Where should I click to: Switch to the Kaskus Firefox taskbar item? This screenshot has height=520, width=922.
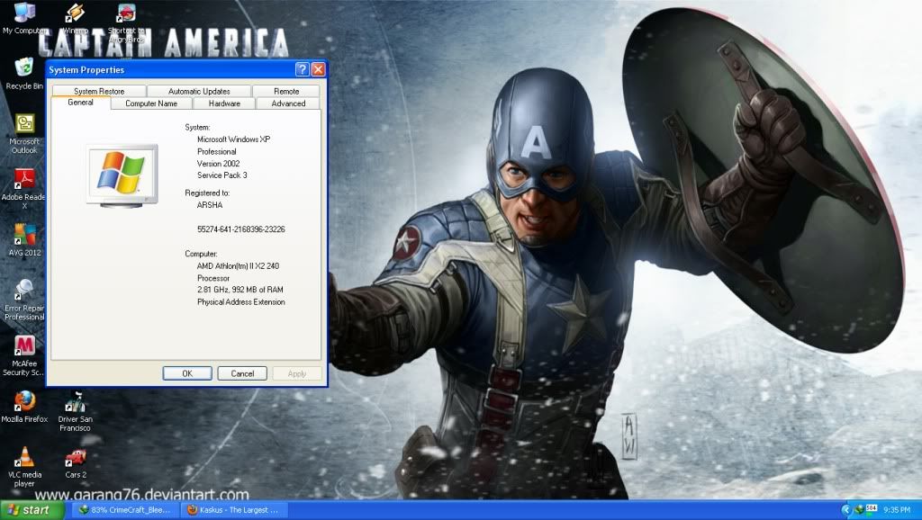(233, 509)
